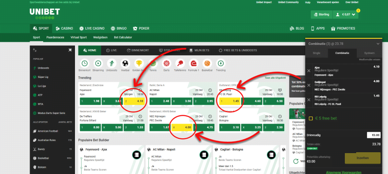Toggle the Napoli win odds 2.95
Viewport: 388px width, 174px height.
[x=204, y=101]
